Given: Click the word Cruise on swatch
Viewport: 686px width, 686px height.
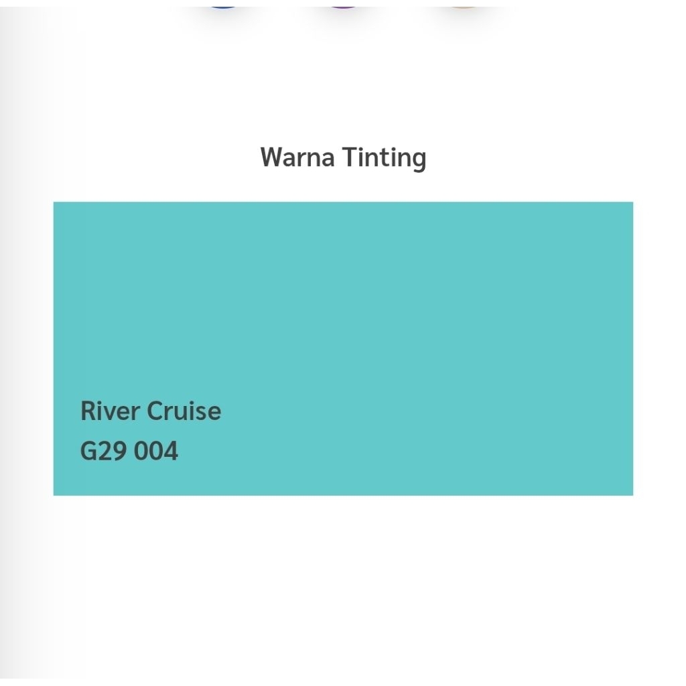Looking at the screenshot, I should [184, 411].
